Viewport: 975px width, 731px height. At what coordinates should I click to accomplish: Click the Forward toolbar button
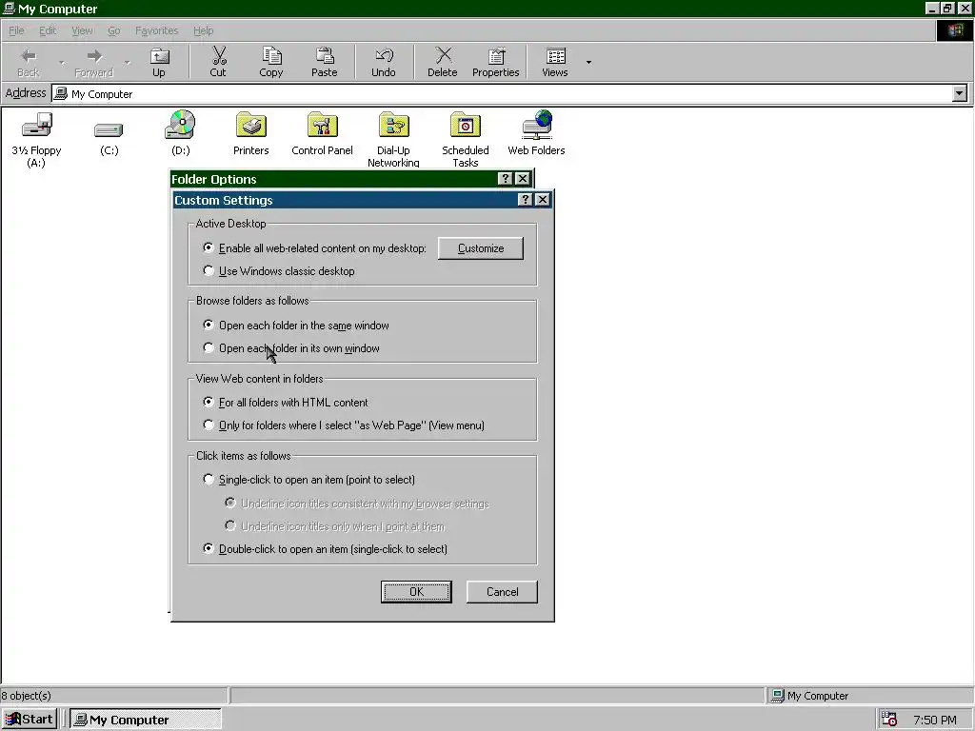94,62
